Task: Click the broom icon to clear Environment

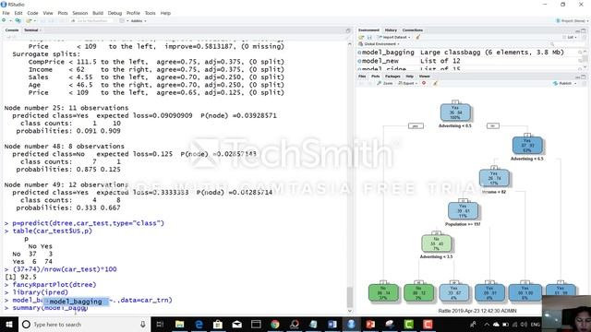Action: point(417,37)
